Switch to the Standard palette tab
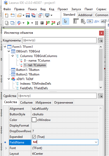Screen dimensions: 109x156 69,15
